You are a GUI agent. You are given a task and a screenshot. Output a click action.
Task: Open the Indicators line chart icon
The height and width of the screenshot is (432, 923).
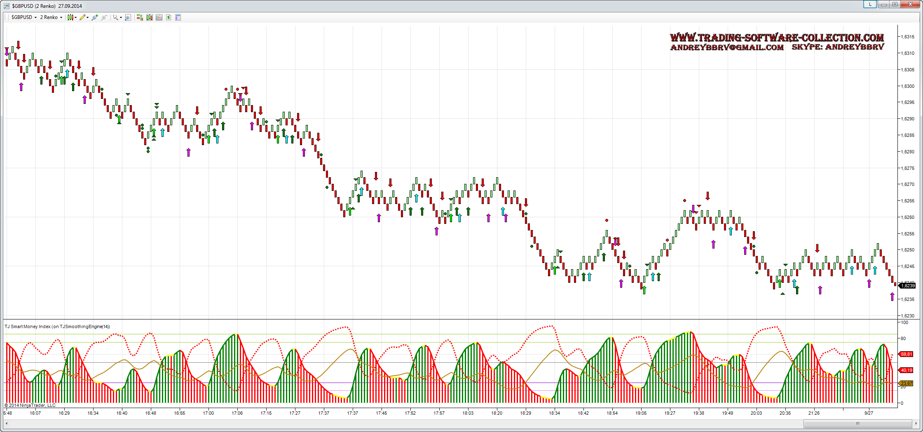(x=159, y=17)
